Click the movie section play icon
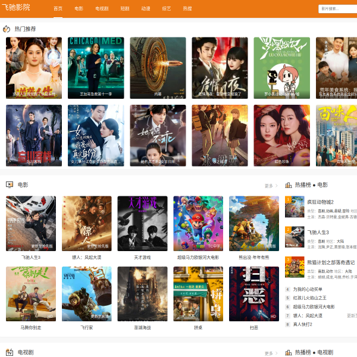The height and width of the screenshot is (357, 357). pos(9,184)
